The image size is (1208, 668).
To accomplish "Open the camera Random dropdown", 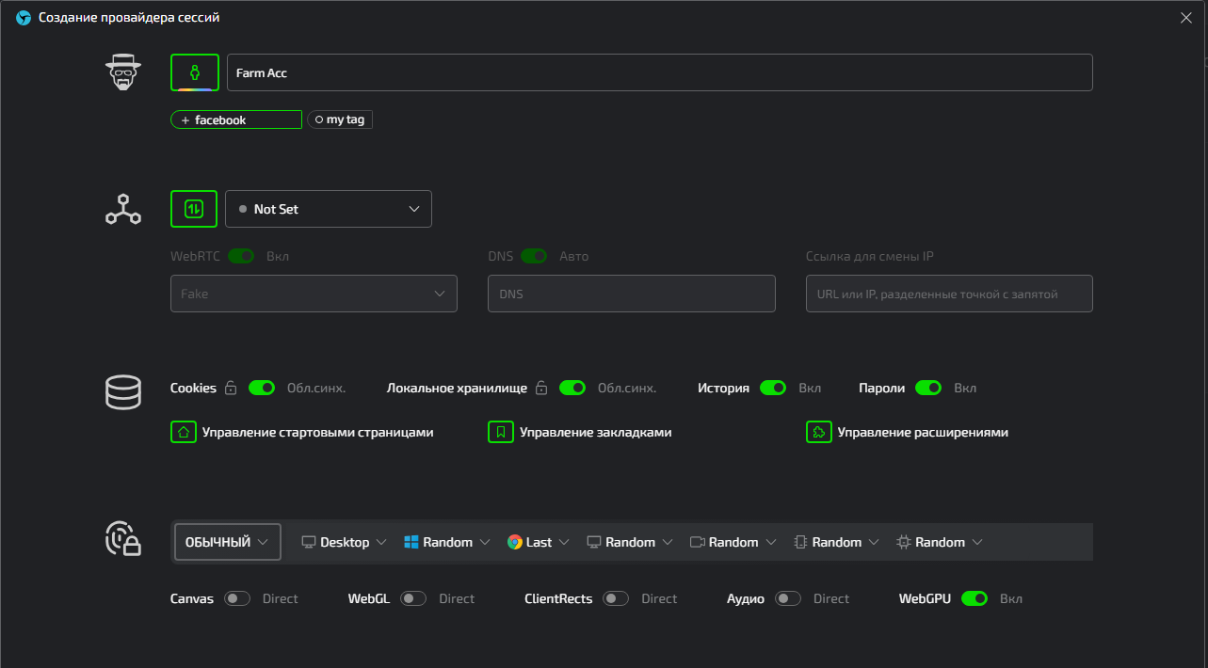I will [x=733, y=542].
